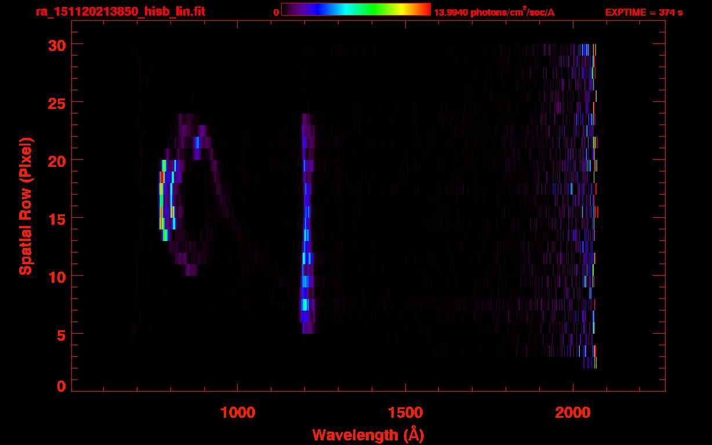Click the 10 spatial row tick label
The width and height of the screenshot is (712, 445).
click(x=56, y=276)
